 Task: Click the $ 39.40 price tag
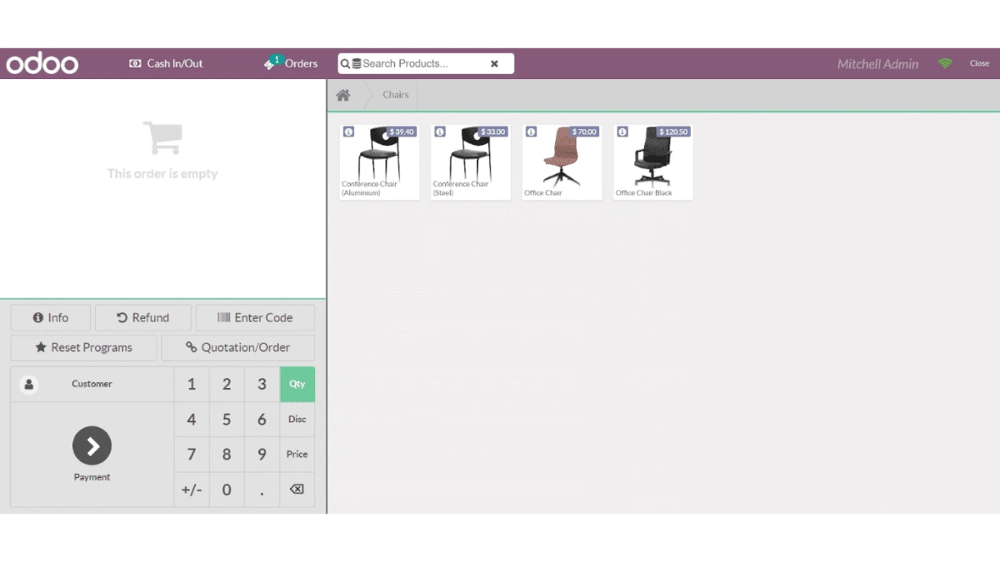(402, 132)
